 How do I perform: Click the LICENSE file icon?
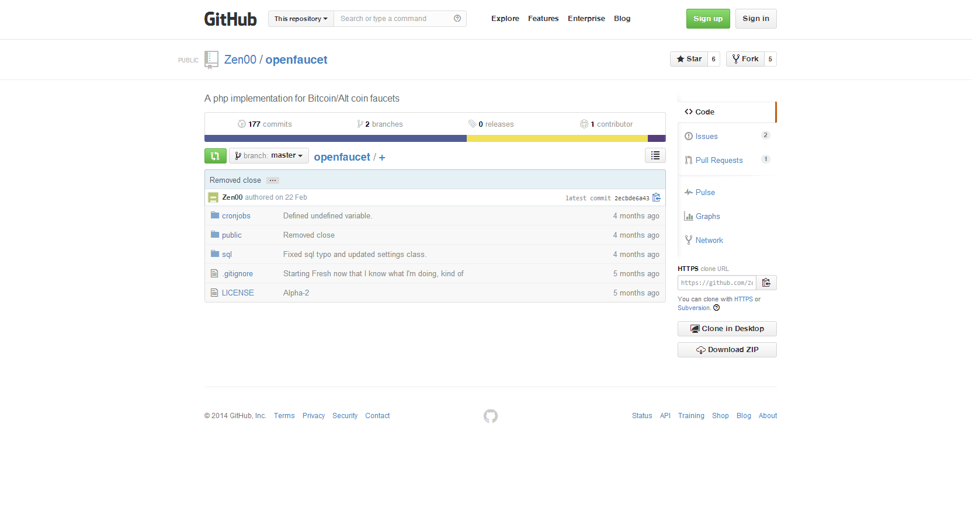[214, 293]
